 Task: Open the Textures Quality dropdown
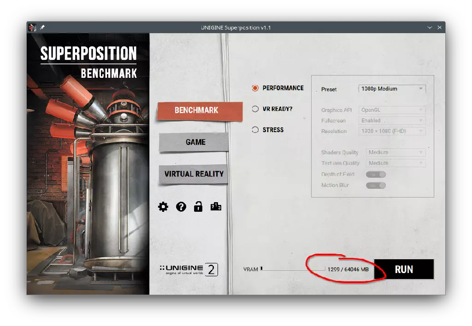[x=395, y=163]
